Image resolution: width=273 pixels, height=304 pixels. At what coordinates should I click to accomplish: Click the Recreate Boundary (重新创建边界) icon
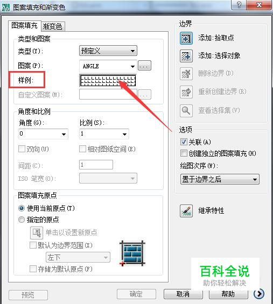186,92
